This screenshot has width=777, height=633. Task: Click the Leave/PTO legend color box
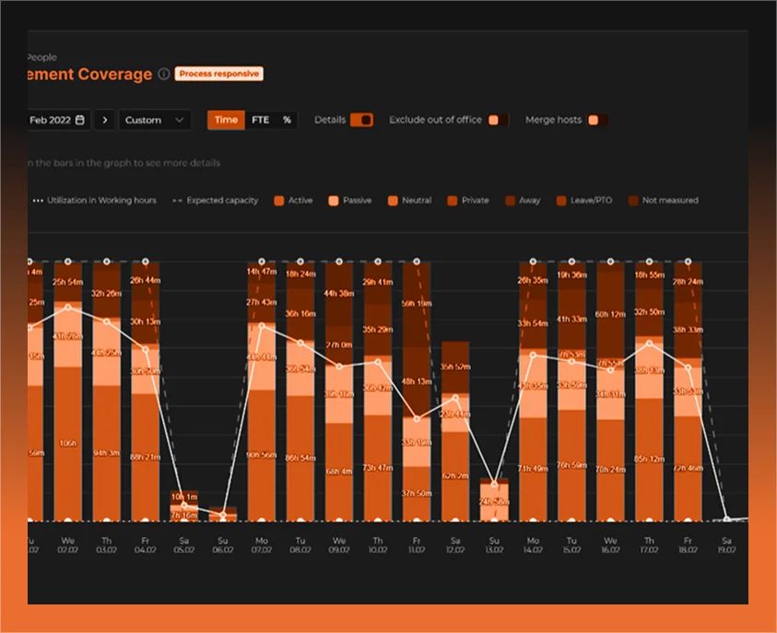coord(560,200)
